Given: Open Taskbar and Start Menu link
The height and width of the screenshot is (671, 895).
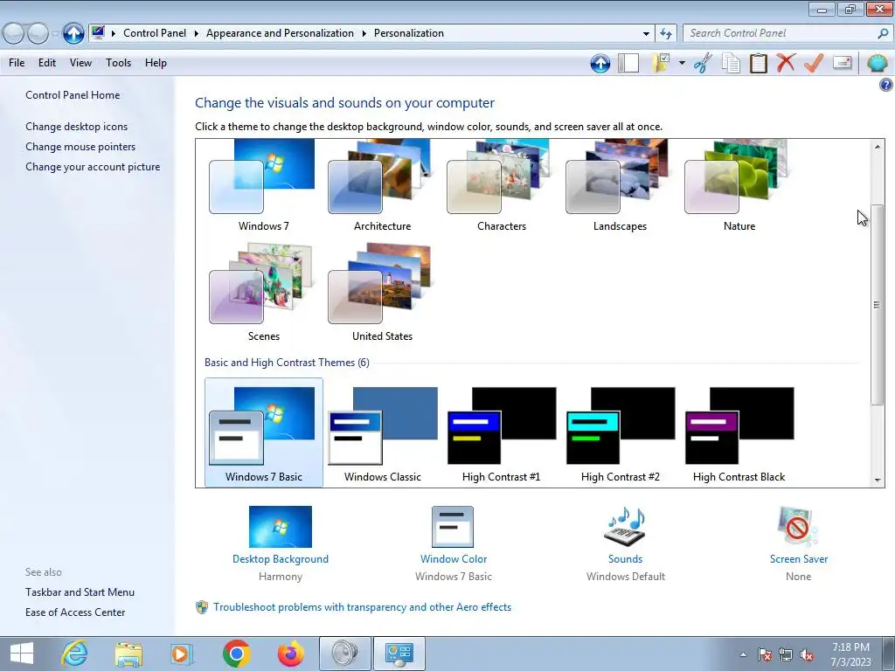Looking at the screenshot, I should (80, 592).
